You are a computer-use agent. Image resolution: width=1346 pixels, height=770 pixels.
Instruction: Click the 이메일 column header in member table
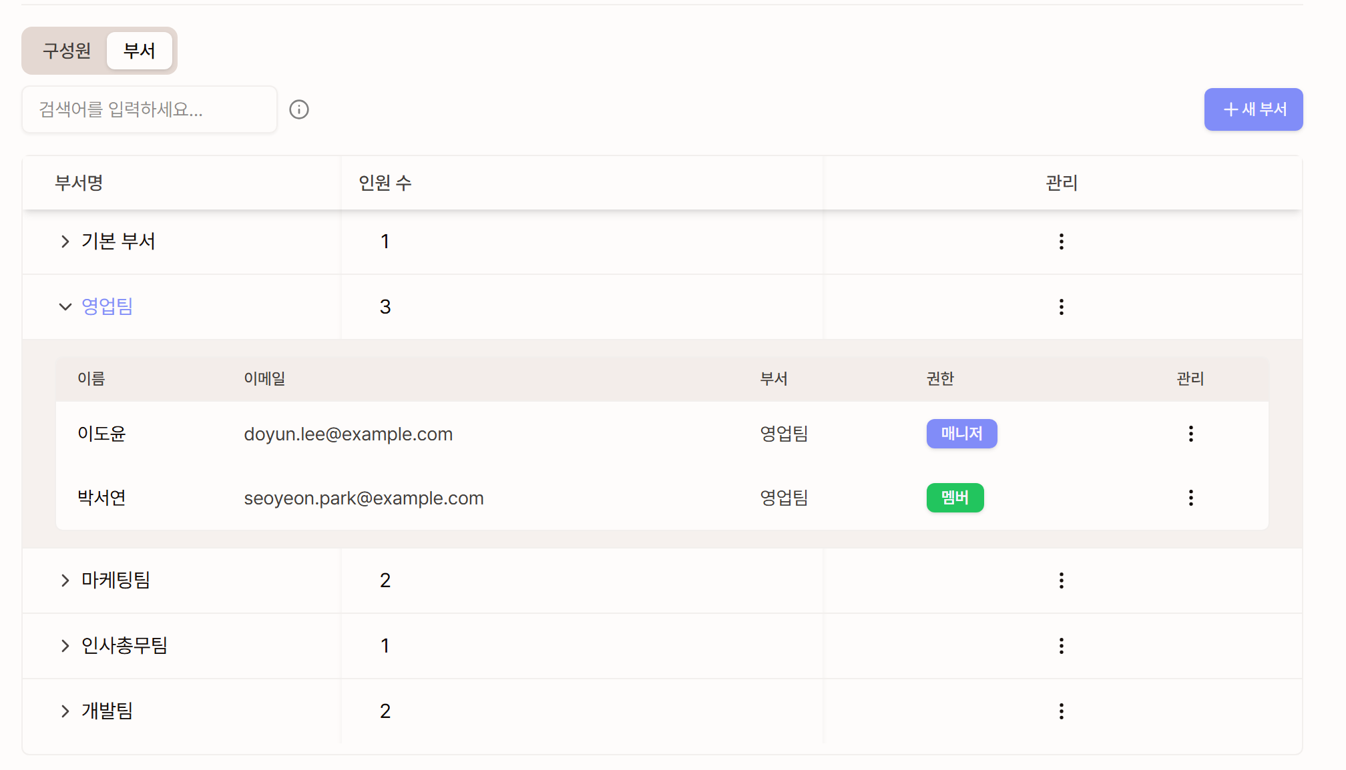pos(264,379)
